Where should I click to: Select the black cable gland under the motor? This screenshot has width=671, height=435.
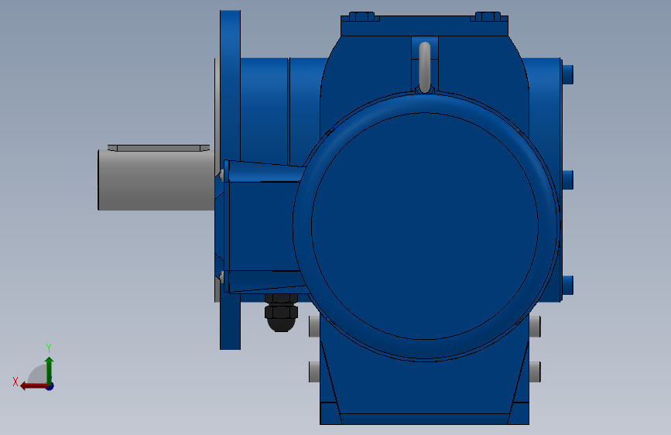click(x=281, y=313)
